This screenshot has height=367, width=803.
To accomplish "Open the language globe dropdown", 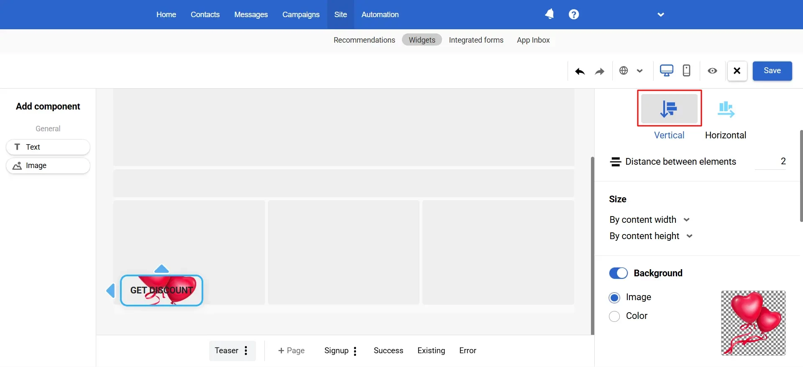I will [x=631, y=71].
